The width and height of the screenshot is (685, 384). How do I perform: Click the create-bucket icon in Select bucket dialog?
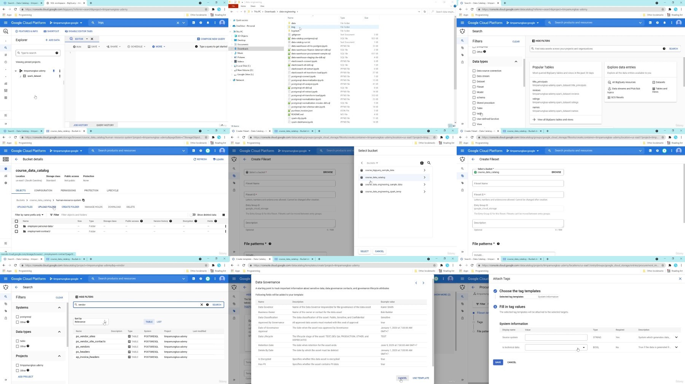click(x=422, y=163)
